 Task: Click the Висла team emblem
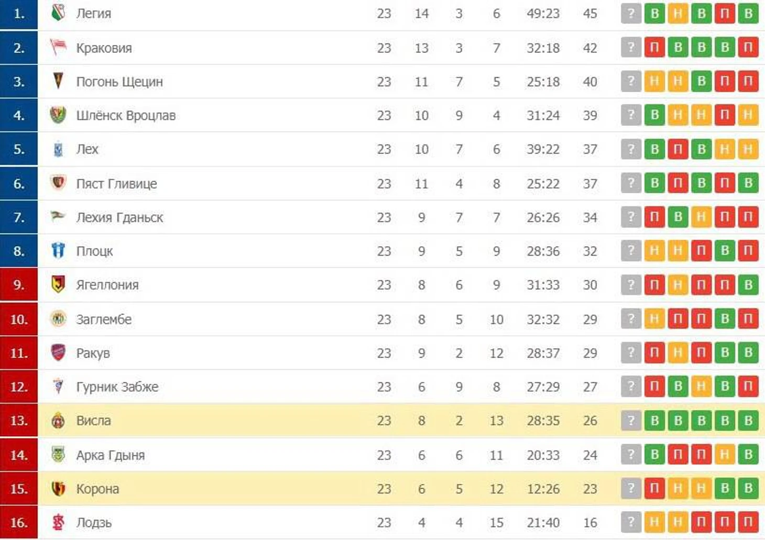[58, 420]
